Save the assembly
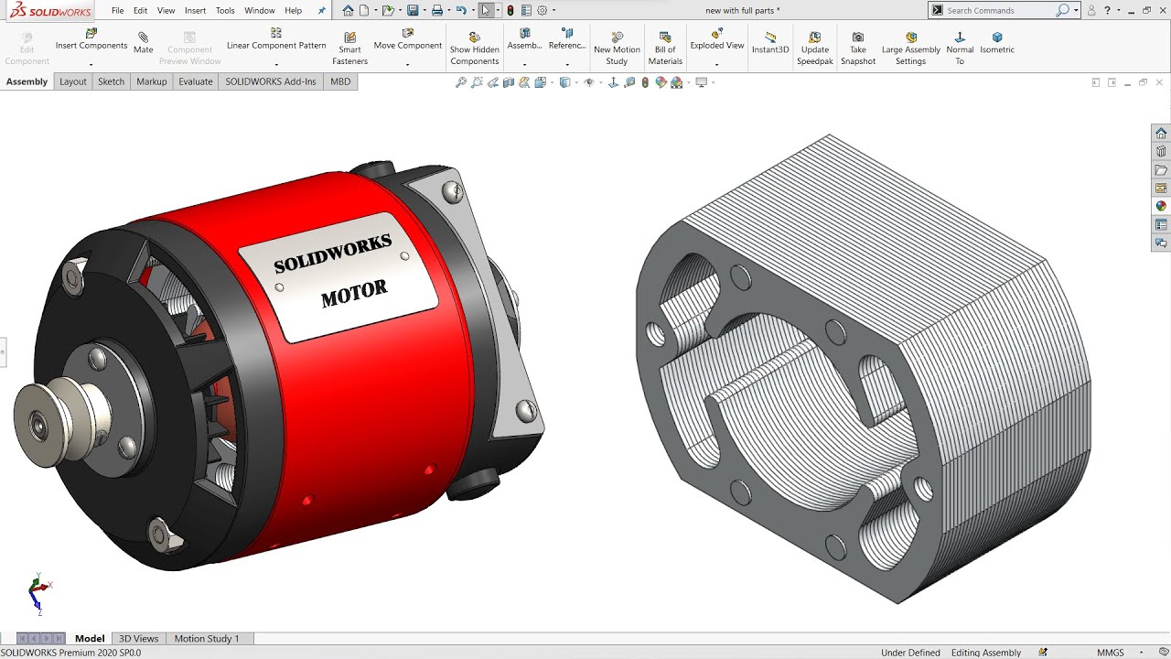 [413, 10]
